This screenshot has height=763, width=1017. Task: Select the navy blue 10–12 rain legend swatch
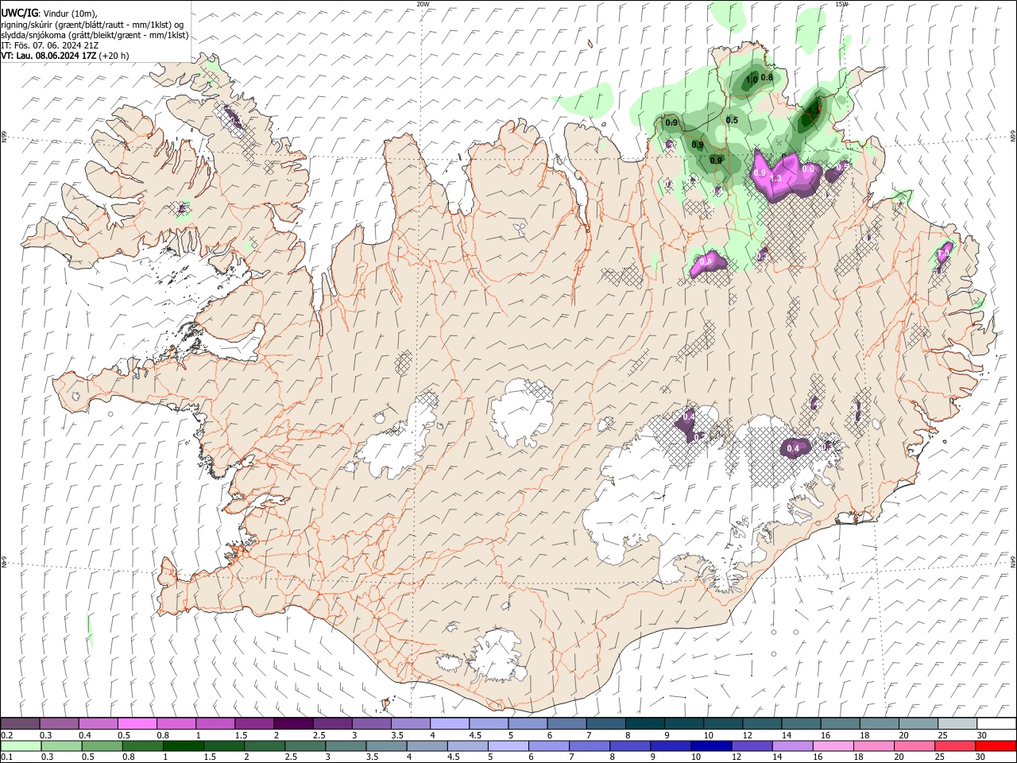pyautogui.click(x=710, y=746)
